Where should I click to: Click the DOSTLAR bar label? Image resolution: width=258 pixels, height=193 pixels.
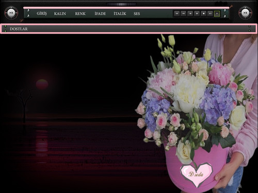(19, 29)
